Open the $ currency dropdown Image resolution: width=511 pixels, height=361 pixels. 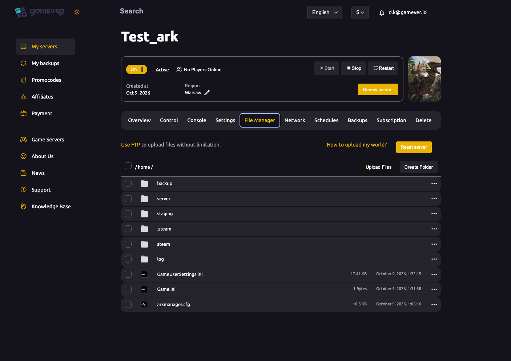pos(360,12)
